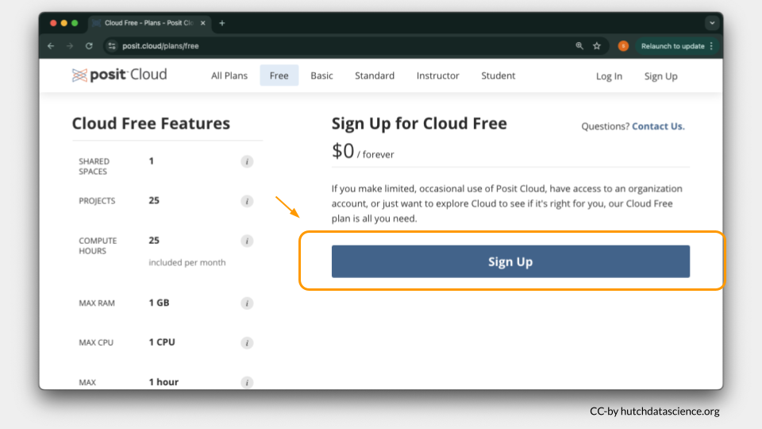Click Relaunch to update button
762x429 pixels.
(672, 46)
